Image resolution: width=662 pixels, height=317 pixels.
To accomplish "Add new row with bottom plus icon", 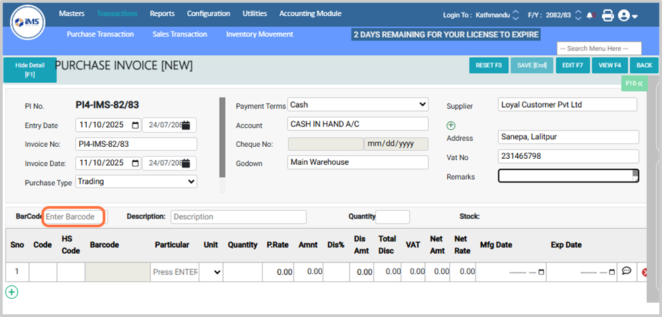I will 11,292.
